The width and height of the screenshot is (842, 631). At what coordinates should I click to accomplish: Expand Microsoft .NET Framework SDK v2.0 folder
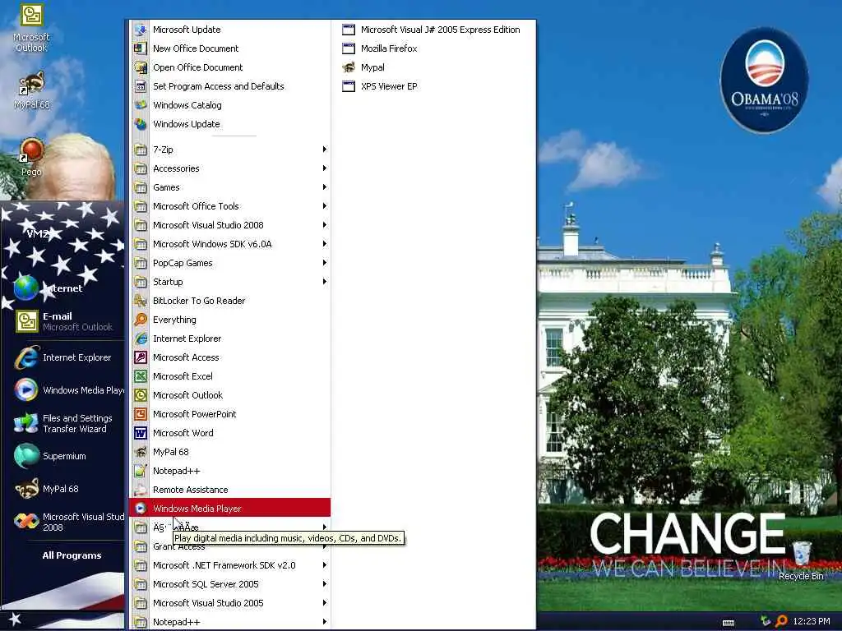230,565
